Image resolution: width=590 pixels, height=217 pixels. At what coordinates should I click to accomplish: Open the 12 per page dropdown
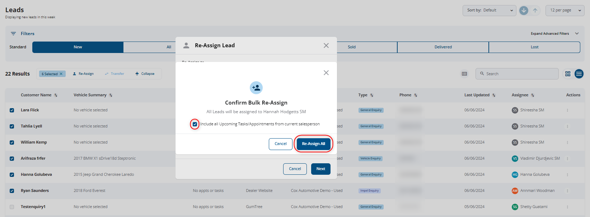click(565, 10)
